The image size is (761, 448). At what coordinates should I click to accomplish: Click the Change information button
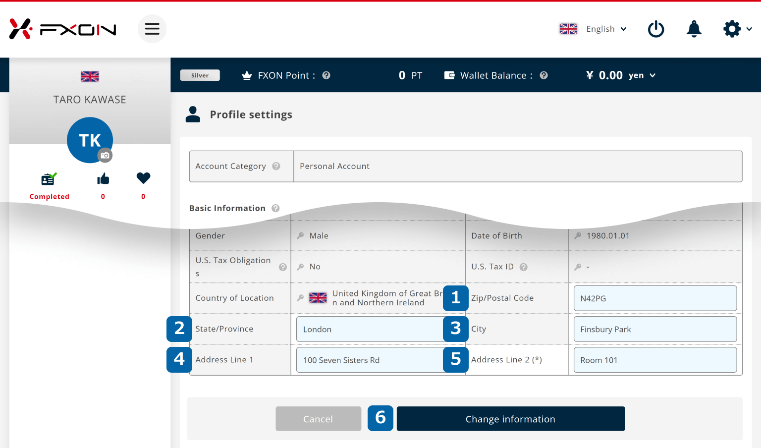tap(511, 419)
